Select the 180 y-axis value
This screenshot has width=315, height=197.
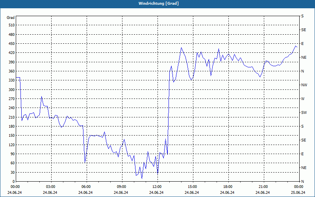[x=12, y=126]
